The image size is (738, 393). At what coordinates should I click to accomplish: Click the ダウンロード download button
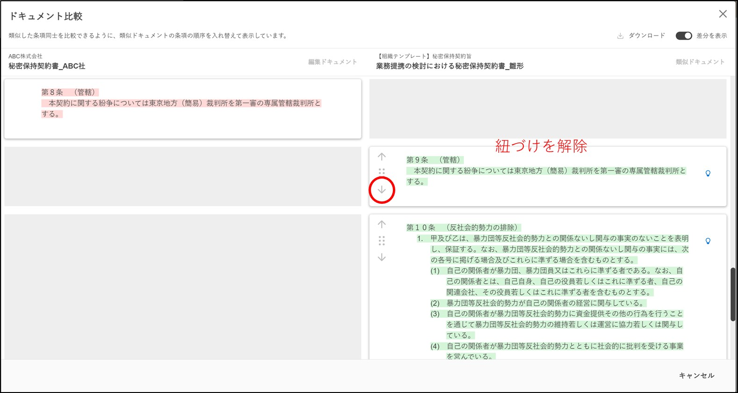[641, 36]
